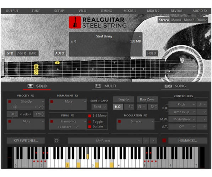
Task: Open the Modulation wheel dropdown
Action: [x=183, y=119]
